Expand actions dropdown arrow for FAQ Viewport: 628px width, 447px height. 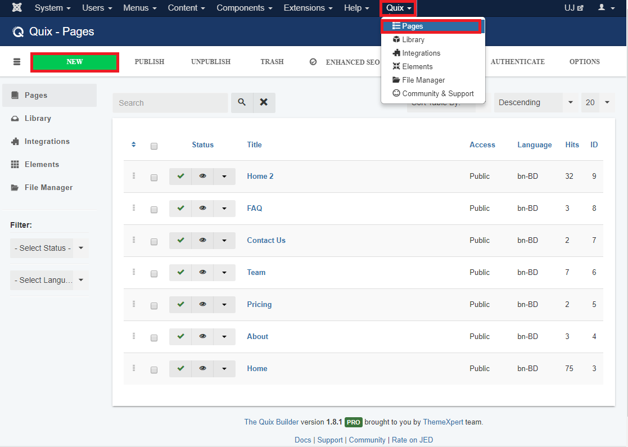(224, 208)
